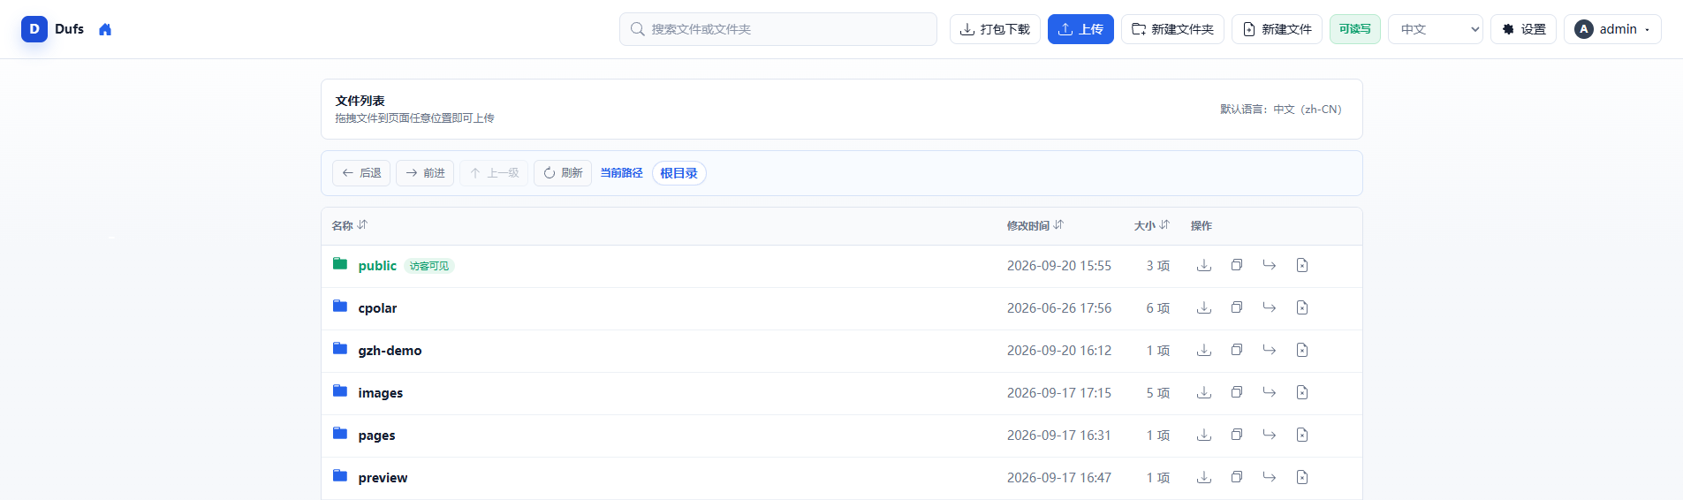Delete the public folder

pyautogui.click(x=1302, y=265)
